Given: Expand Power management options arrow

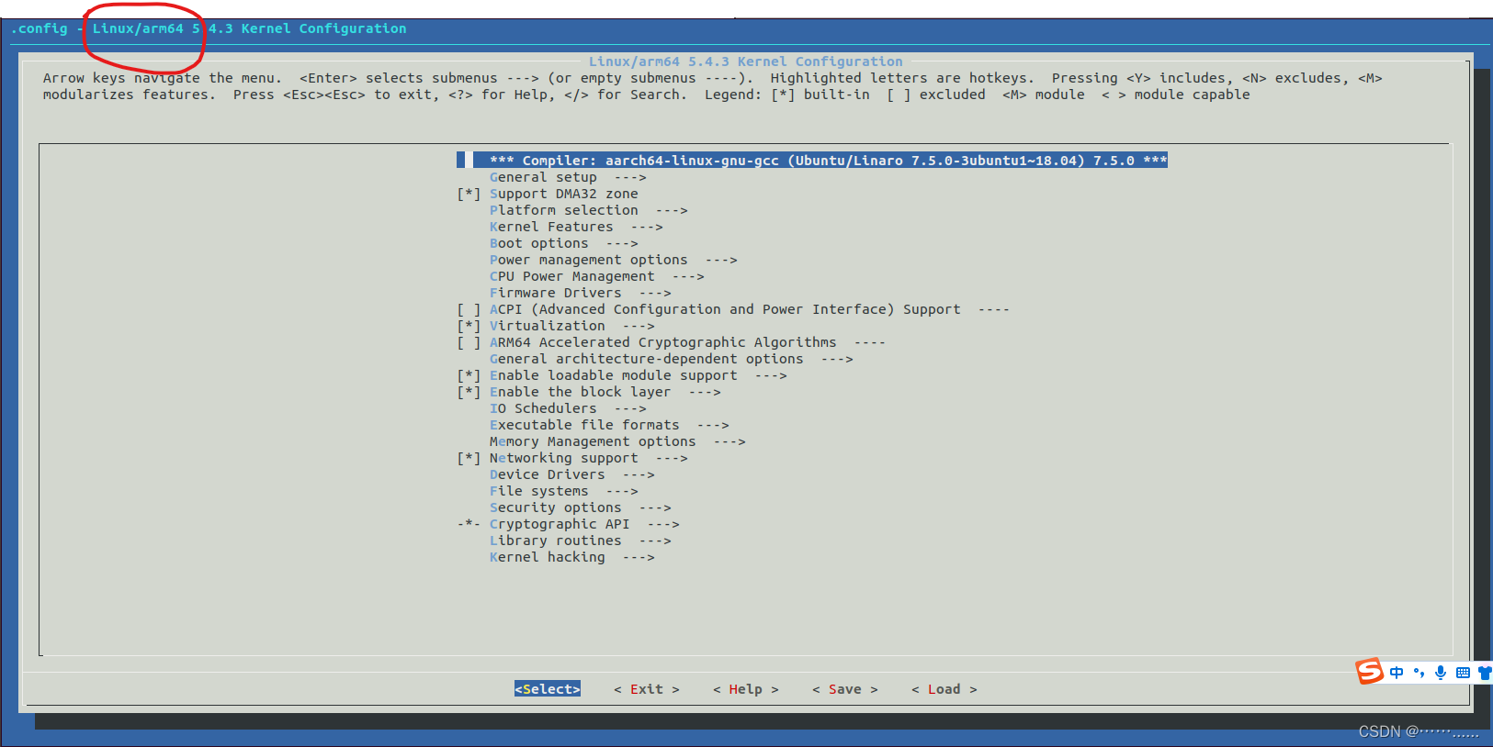Looking at the screenshot, I should [721, 260].
